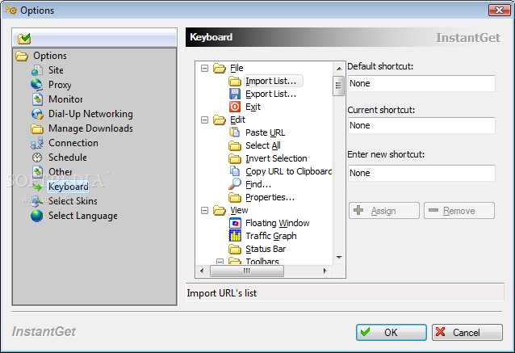Switch to the Connection options page

click(x=73, y=143)
